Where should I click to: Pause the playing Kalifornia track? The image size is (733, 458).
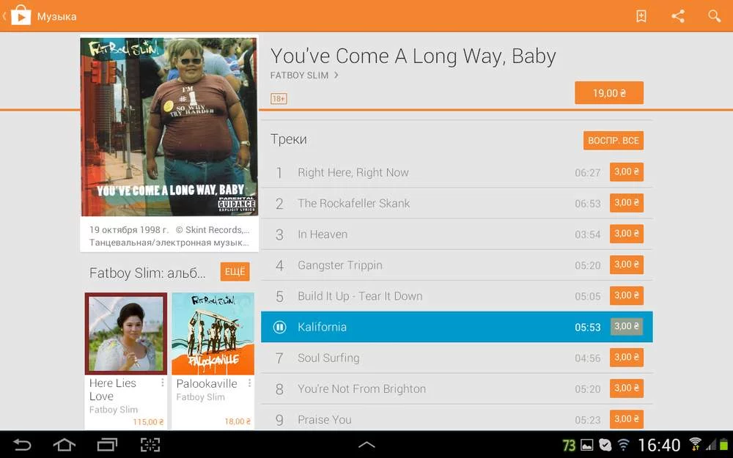(x=279, y=327)
